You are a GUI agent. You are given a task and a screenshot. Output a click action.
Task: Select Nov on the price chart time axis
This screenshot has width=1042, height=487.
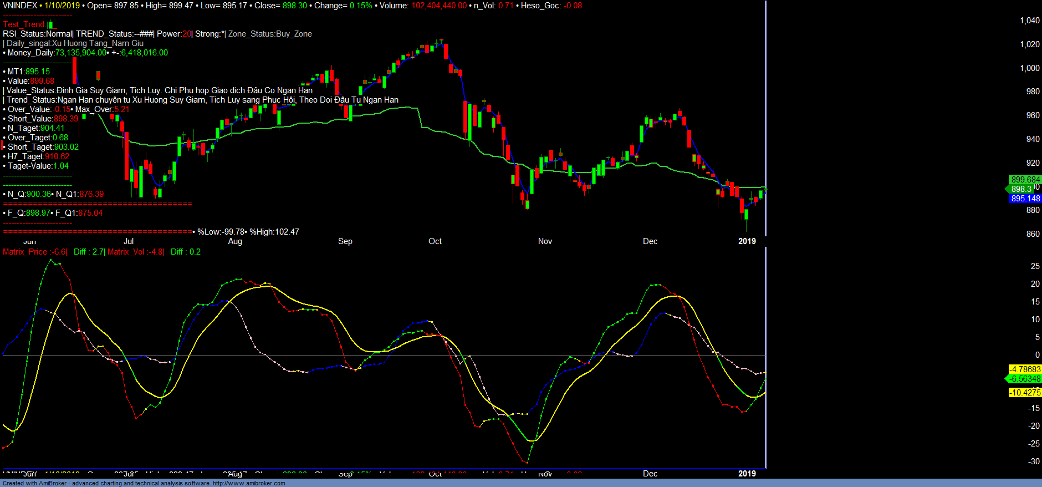(545, 241)
